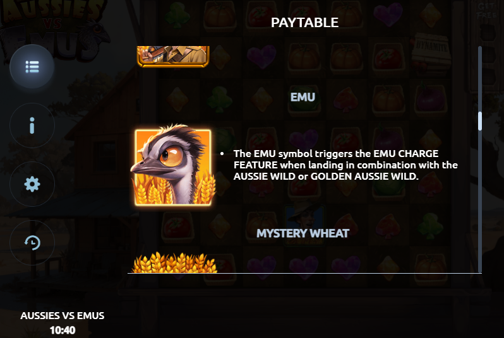
Task: Click the EMU CHARGE FEATURE description text
Action: point(345,165)
